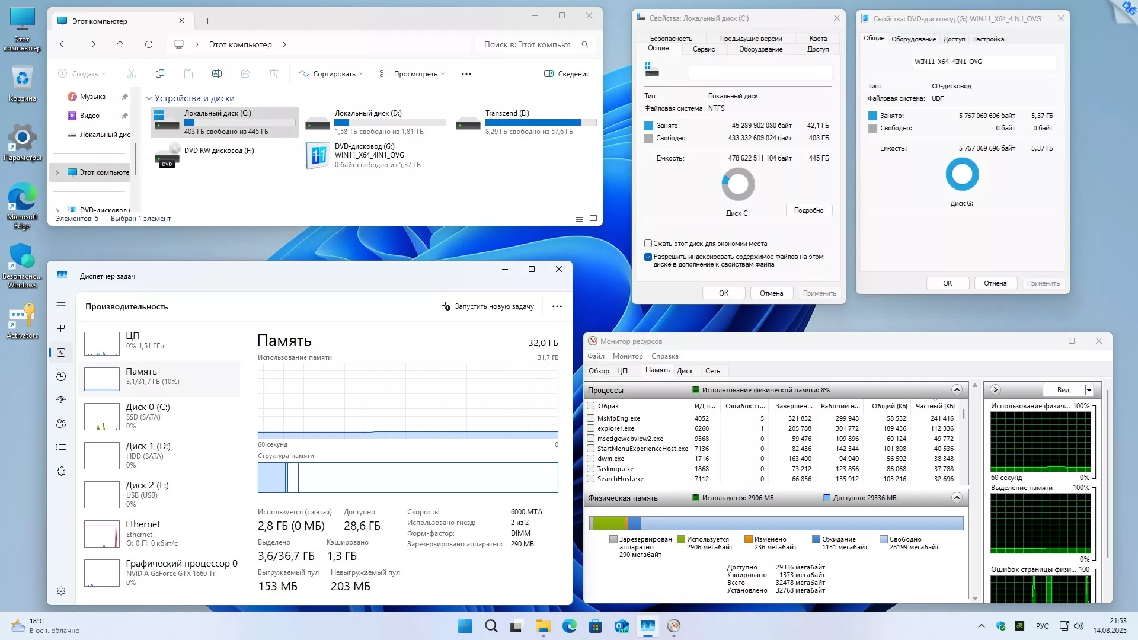
Task: Click search field in This PC window
Action: tap(526, 44)
